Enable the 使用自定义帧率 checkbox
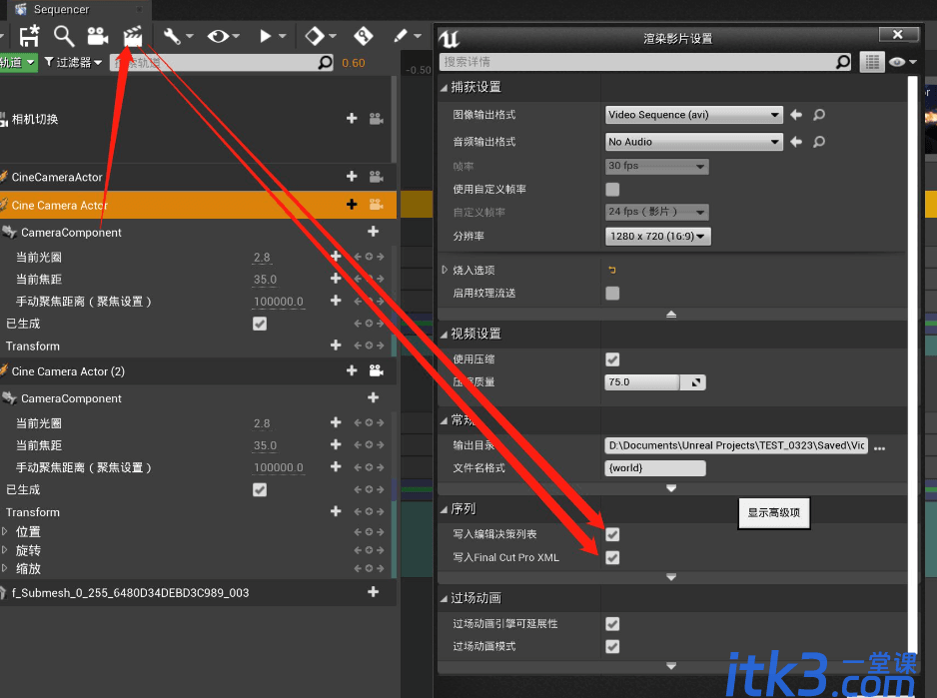The width and height of the screenshot is (937, 698). tap(612, 190)
